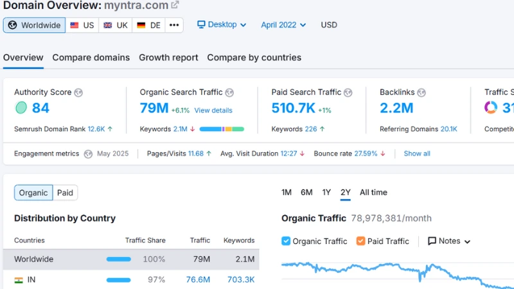Click down arrow beside organic Keywords 2.1M
The image size is (514, 289).
192,129
